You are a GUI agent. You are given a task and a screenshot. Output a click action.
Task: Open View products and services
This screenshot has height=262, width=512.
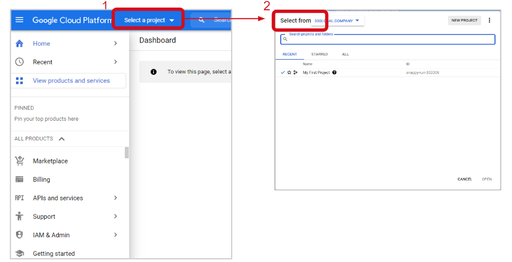point(69,81)
